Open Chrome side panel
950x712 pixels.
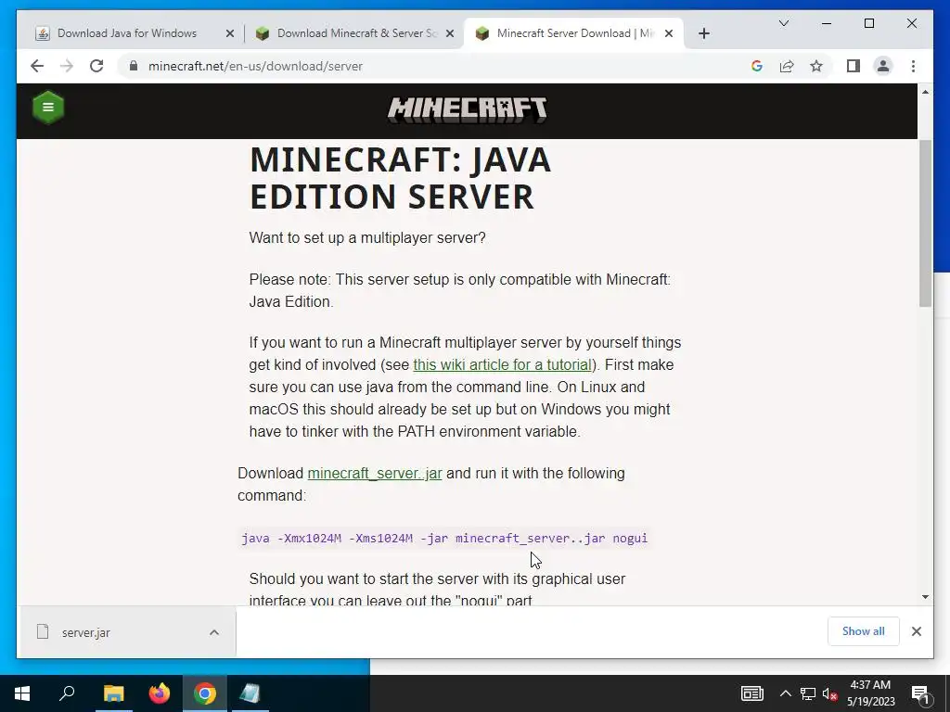point(854,66)
